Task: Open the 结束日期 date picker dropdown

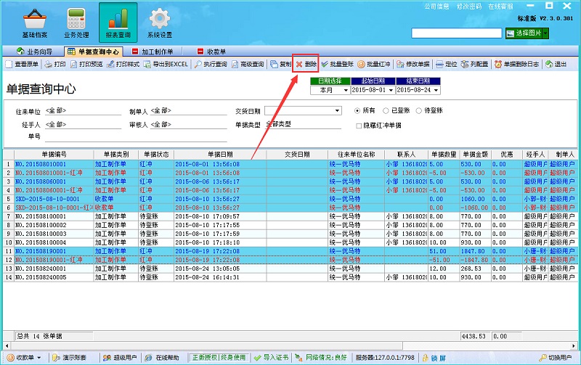Action: click(x=436, y=91)
